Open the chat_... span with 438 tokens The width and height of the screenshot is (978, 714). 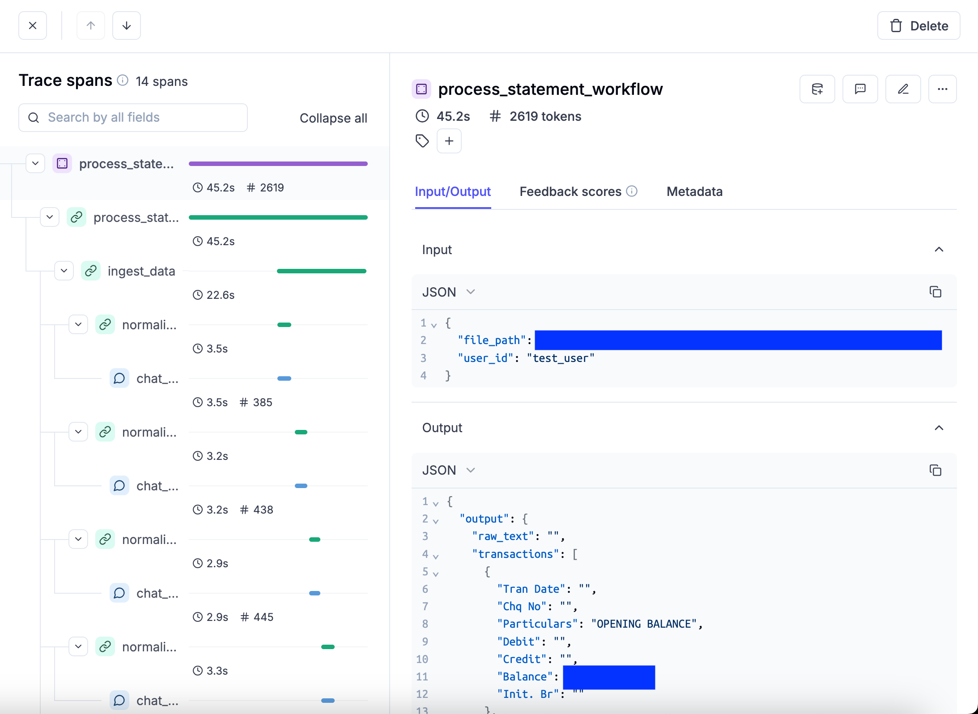point(157,486)
